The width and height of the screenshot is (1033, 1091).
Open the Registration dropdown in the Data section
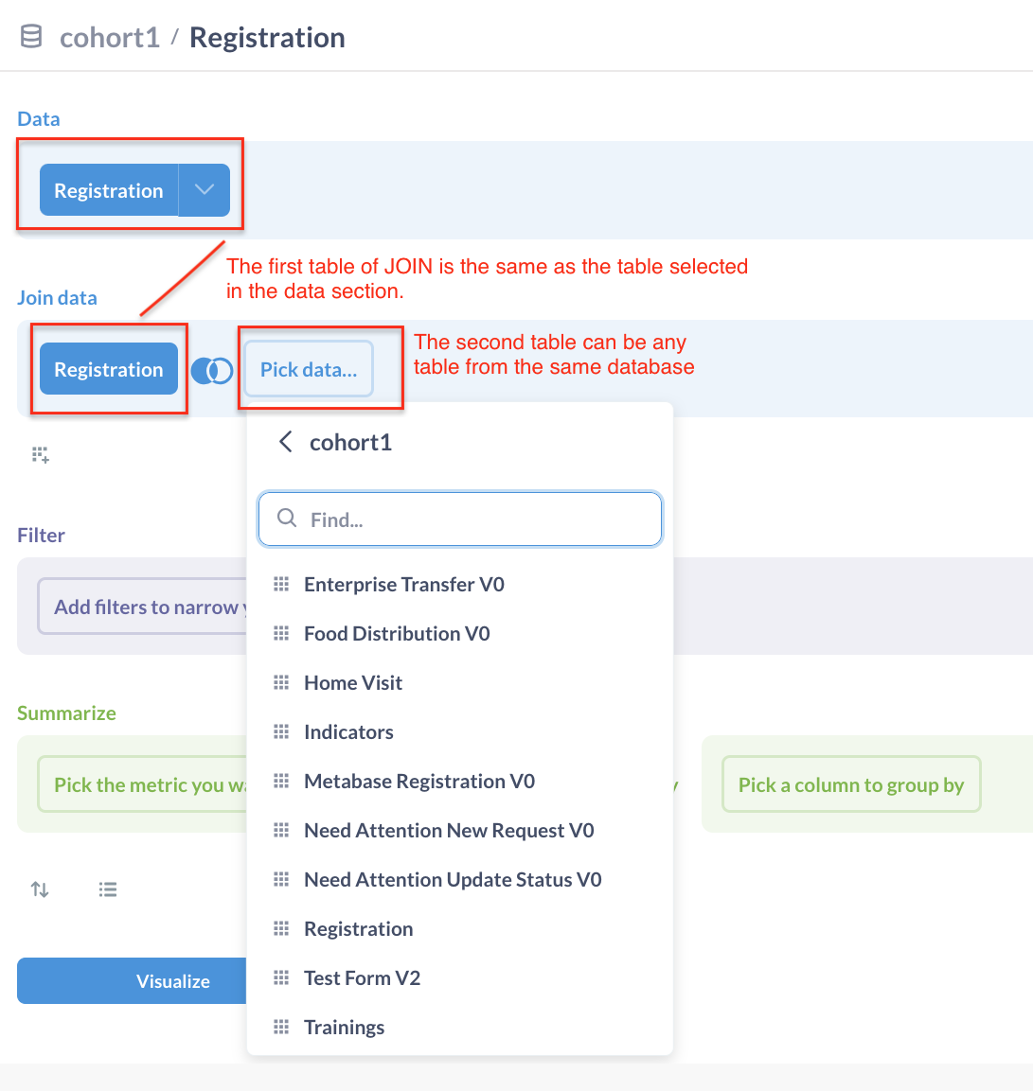(205, 190)
